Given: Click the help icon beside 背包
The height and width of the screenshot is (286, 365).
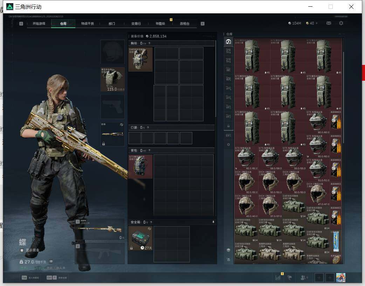Looking at the screenshot, I should click(149, 151).
